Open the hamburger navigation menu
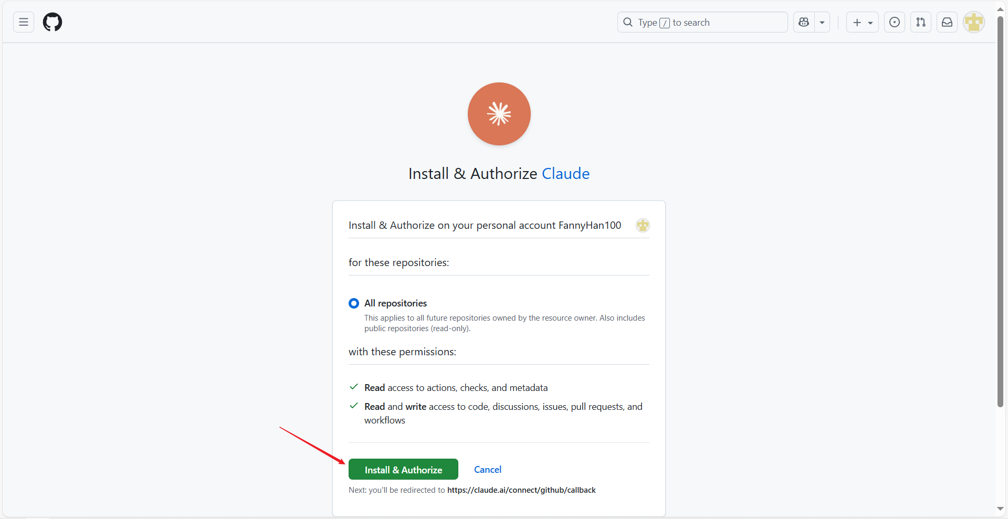The image size is (1008, 519). [x=24, y=22]
